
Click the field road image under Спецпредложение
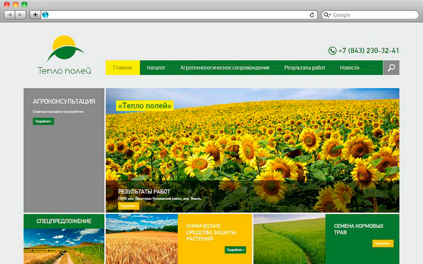pos(64,246)
